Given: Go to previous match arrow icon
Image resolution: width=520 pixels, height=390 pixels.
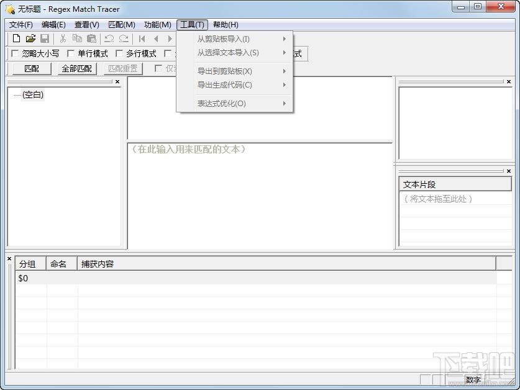Looking at the screenshot, I should tap(156, 39).
